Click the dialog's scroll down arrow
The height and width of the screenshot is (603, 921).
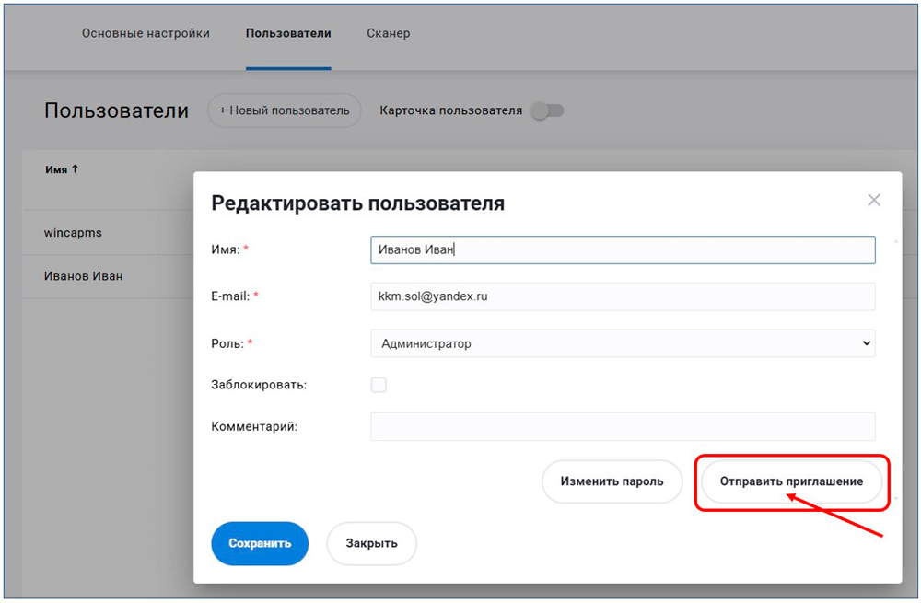(896, 498)
